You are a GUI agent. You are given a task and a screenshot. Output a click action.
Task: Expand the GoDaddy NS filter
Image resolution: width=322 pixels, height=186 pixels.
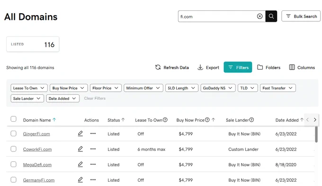coord(218,88)
